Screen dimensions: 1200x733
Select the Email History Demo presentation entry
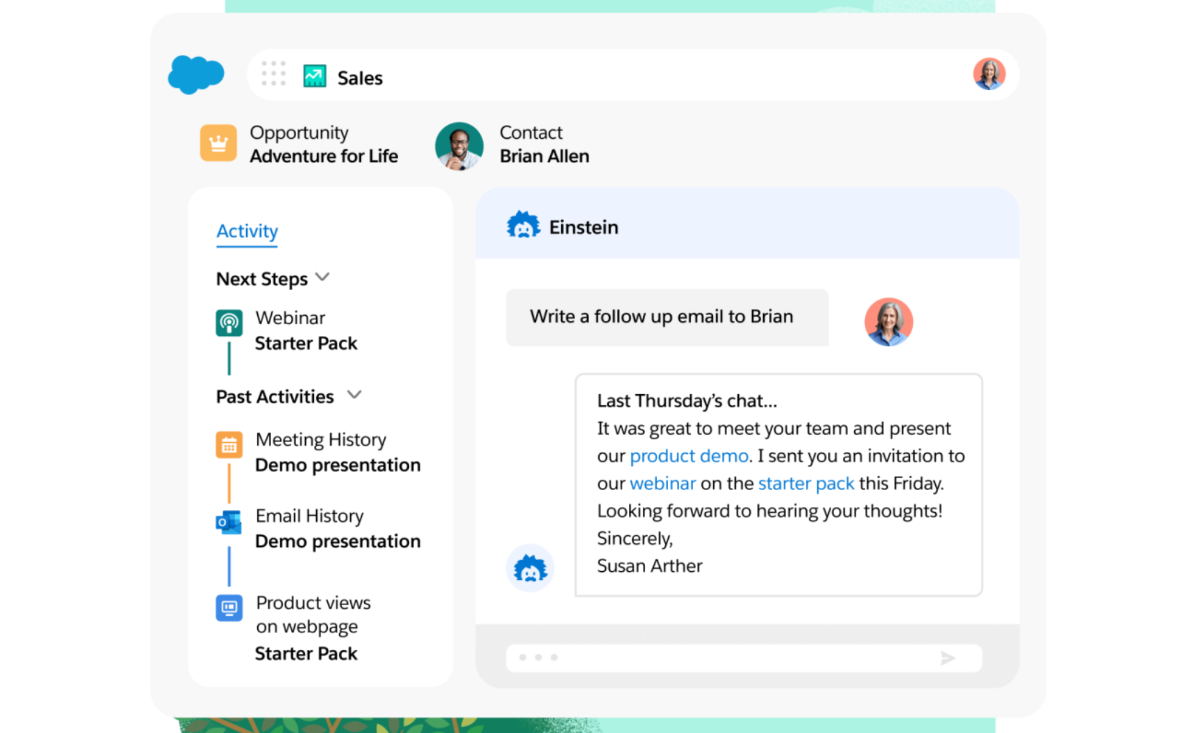pos(338,541)
